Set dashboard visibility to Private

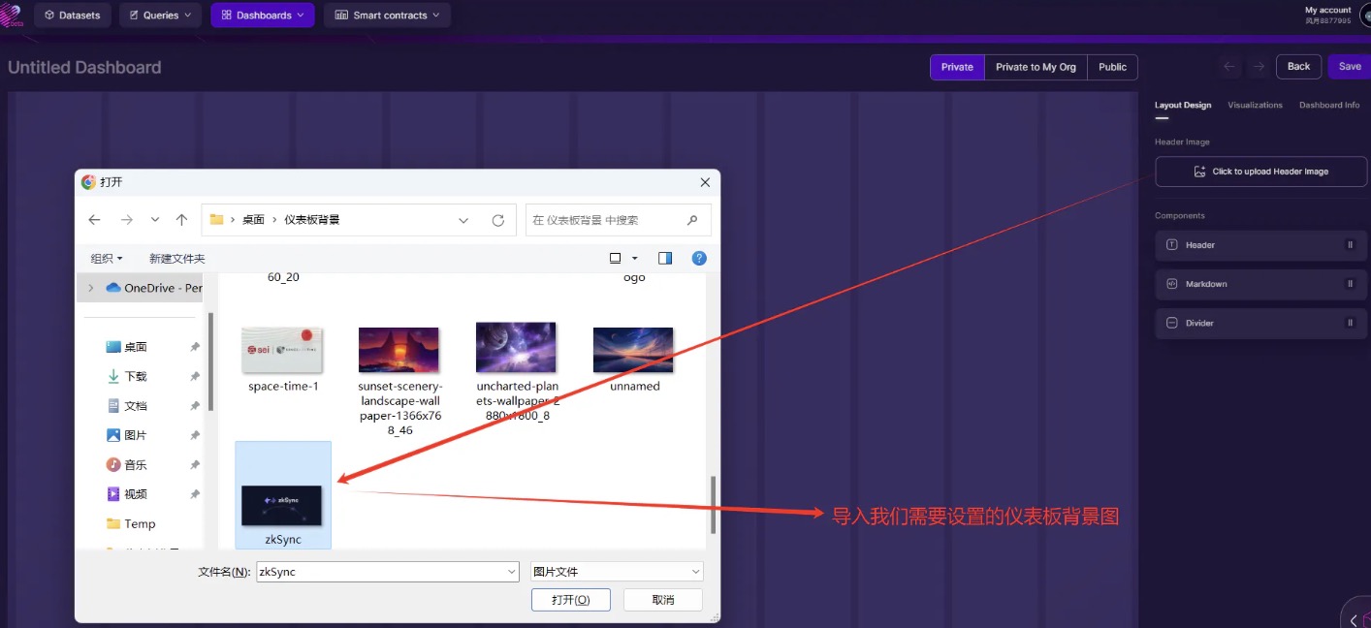956,67
